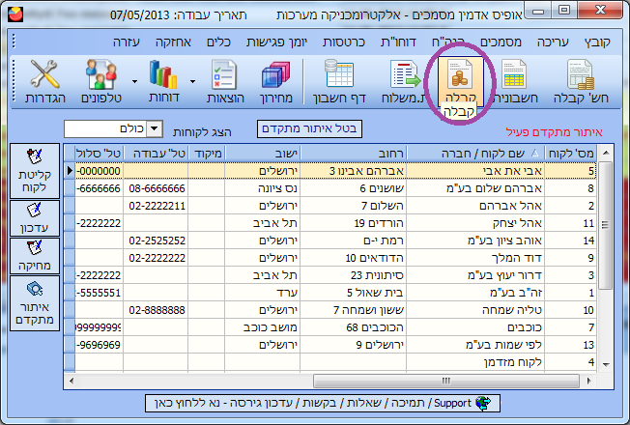Click the application logo in title bar
The height and width of the screenshot is (425, 630).
click(x=15, y=15)
